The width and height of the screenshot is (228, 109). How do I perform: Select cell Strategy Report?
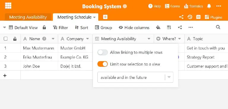[206, 57]
